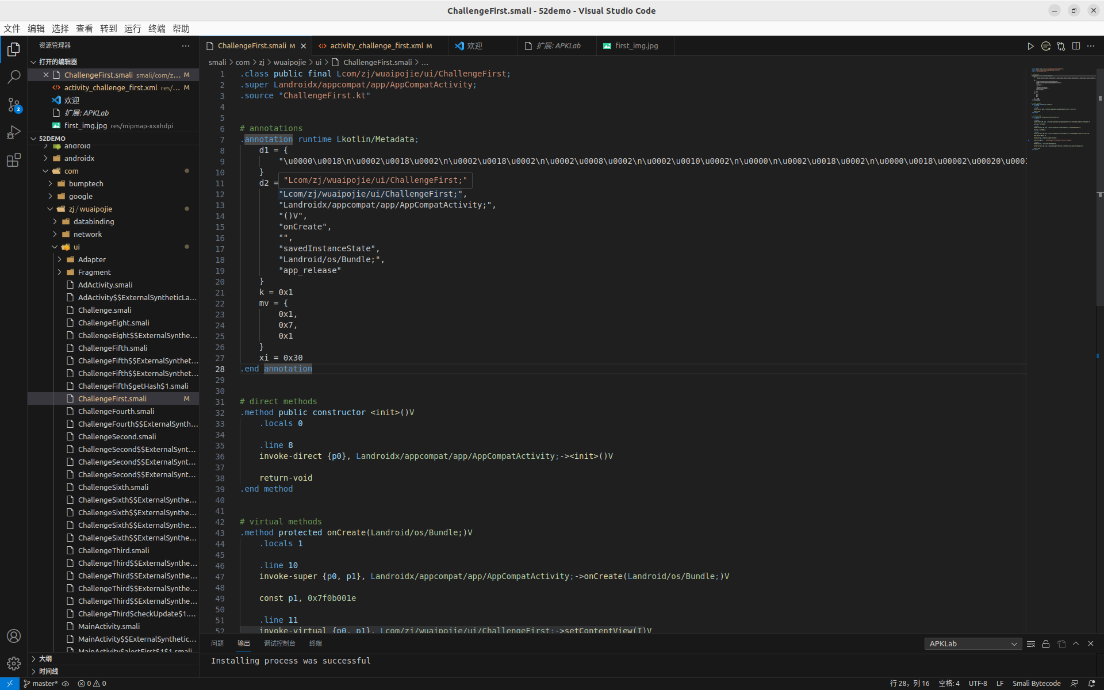Close the bottom output panel
1104x690 pixels.
click(1091, 644)
